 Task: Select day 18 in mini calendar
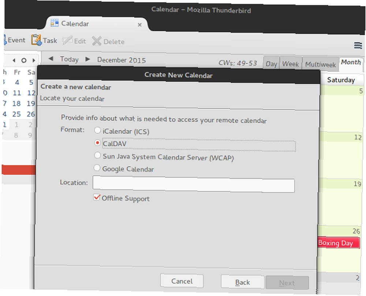tap(16, 104)
